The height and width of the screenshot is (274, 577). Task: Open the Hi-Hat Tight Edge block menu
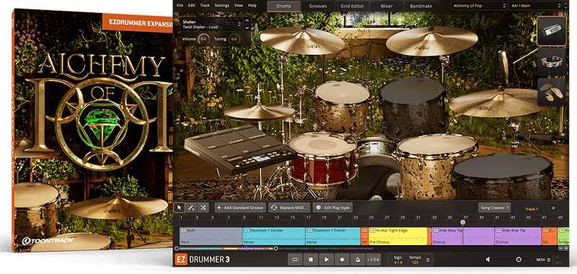point(371,231)
